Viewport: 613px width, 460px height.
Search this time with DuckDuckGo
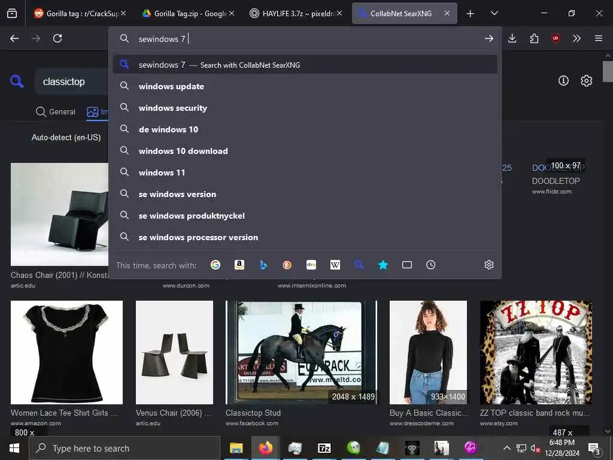[x=287, y=265]
